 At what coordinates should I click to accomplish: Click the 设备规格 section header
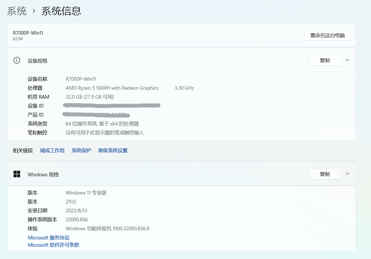tap(37, 60)
